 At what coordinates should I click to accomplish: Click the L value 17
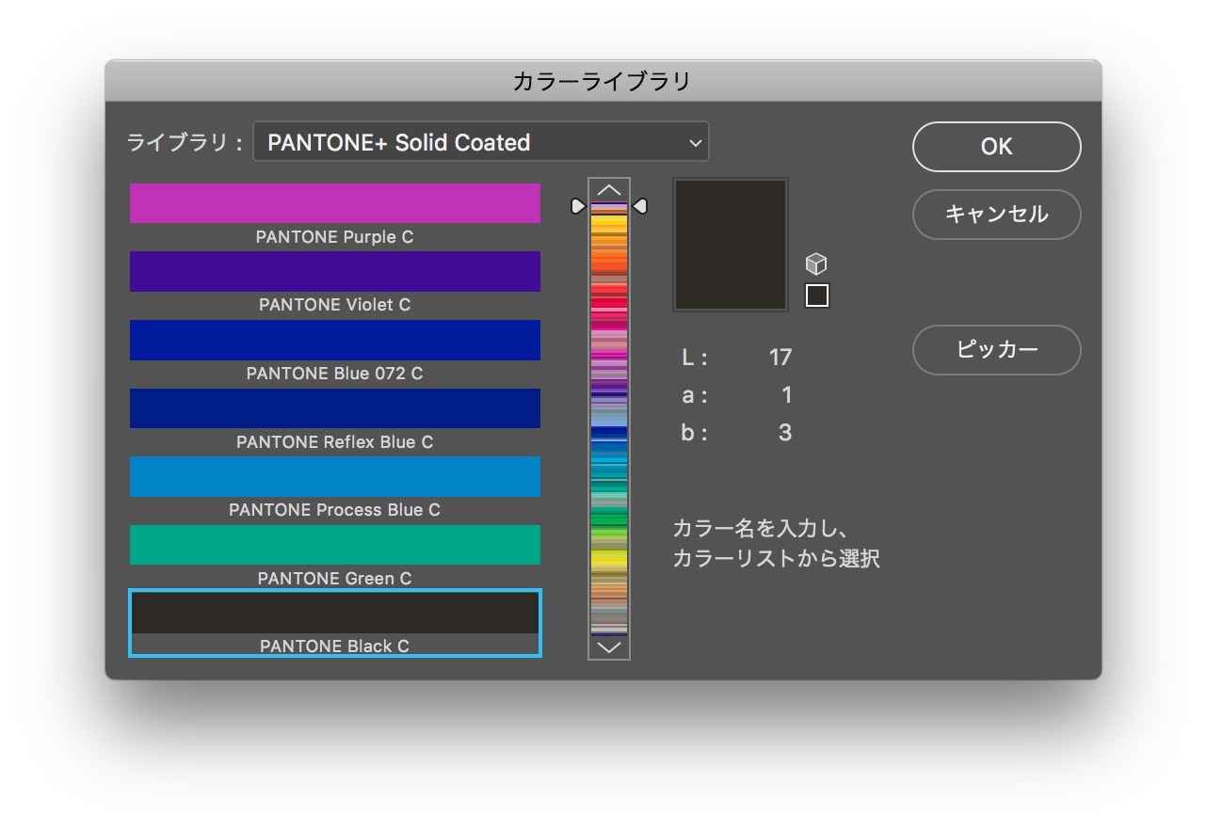click(x=781, y=358)
